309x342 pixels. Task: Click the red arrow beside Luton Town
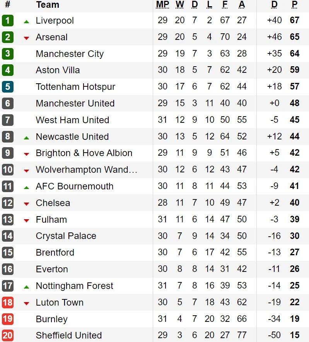pyautogui.click(x=26, y=303)
